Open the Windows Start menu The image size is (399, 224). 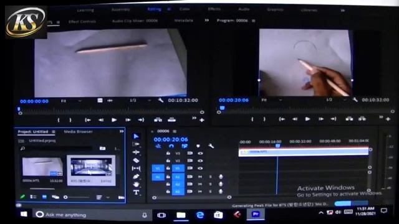24,214
